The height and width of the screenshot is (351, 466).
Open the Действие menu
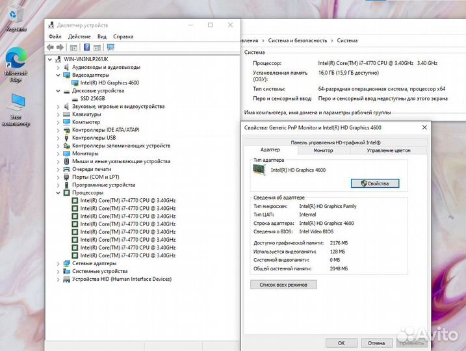79,36
